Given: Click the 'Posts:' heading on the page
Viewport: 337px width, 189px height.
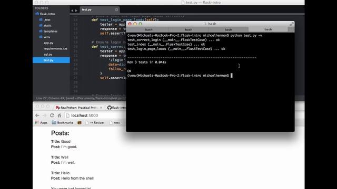Looking at the screenshot, I should pos(60,133).
